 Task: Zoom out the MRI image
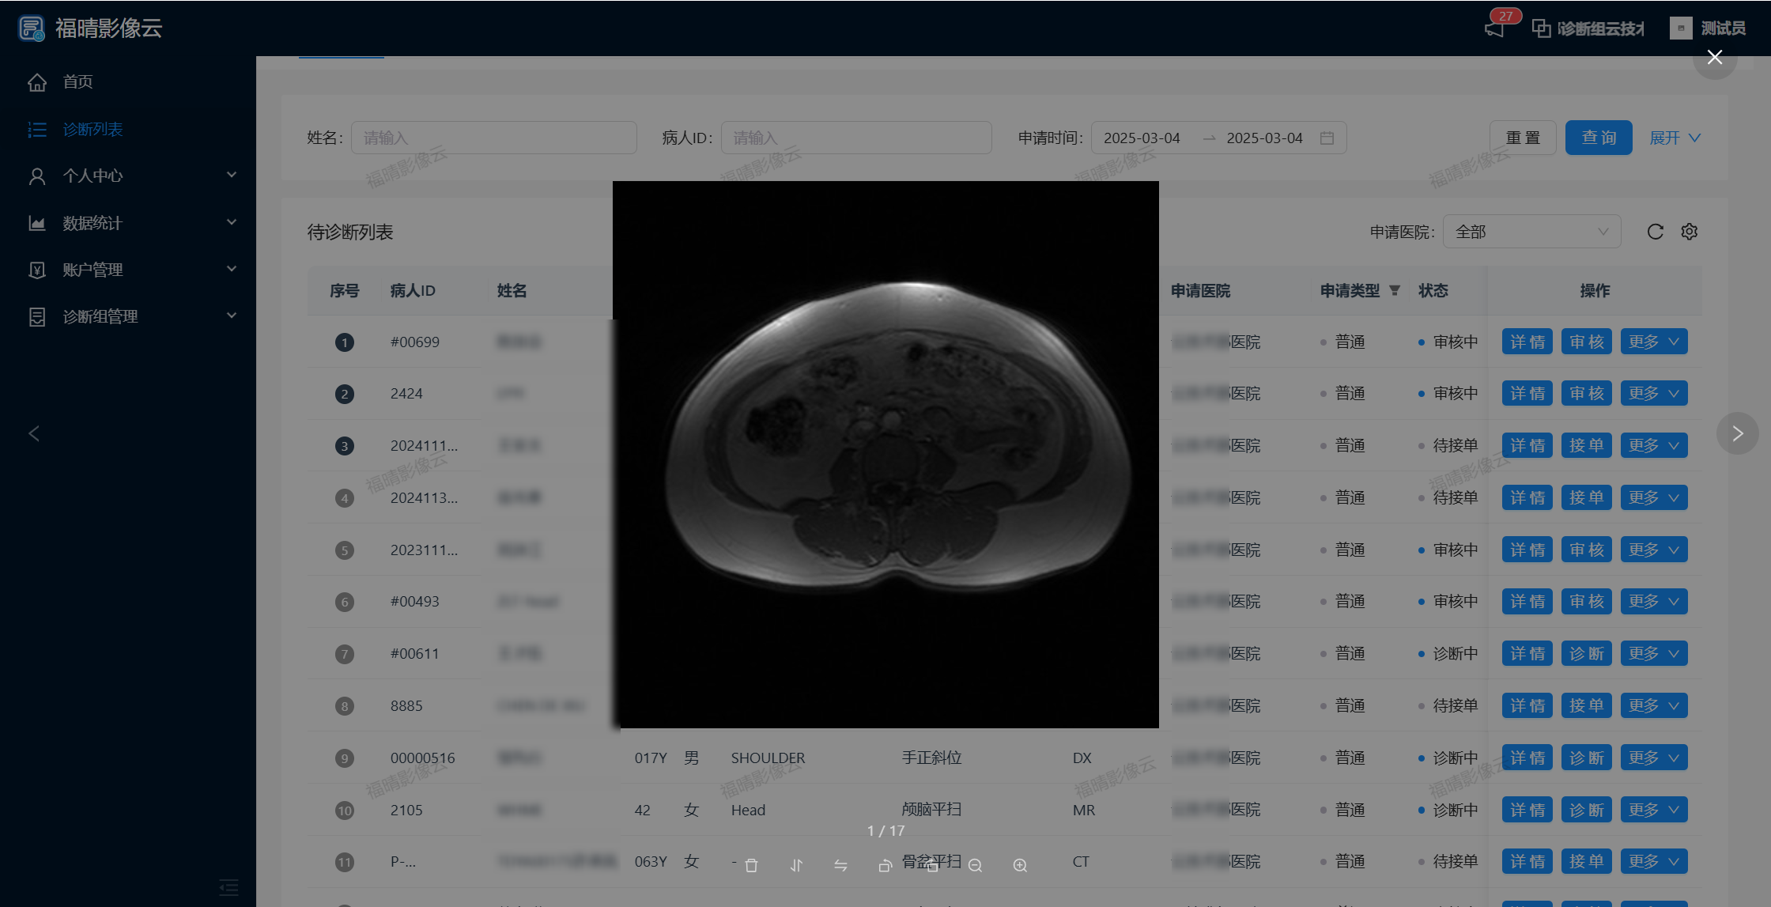pyautogui.click(x=975, y=866)
